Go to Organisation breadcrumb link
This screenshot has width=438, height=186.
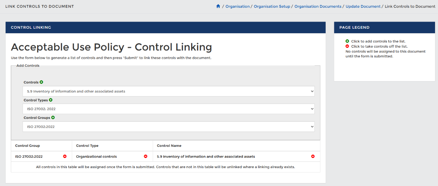237,6
